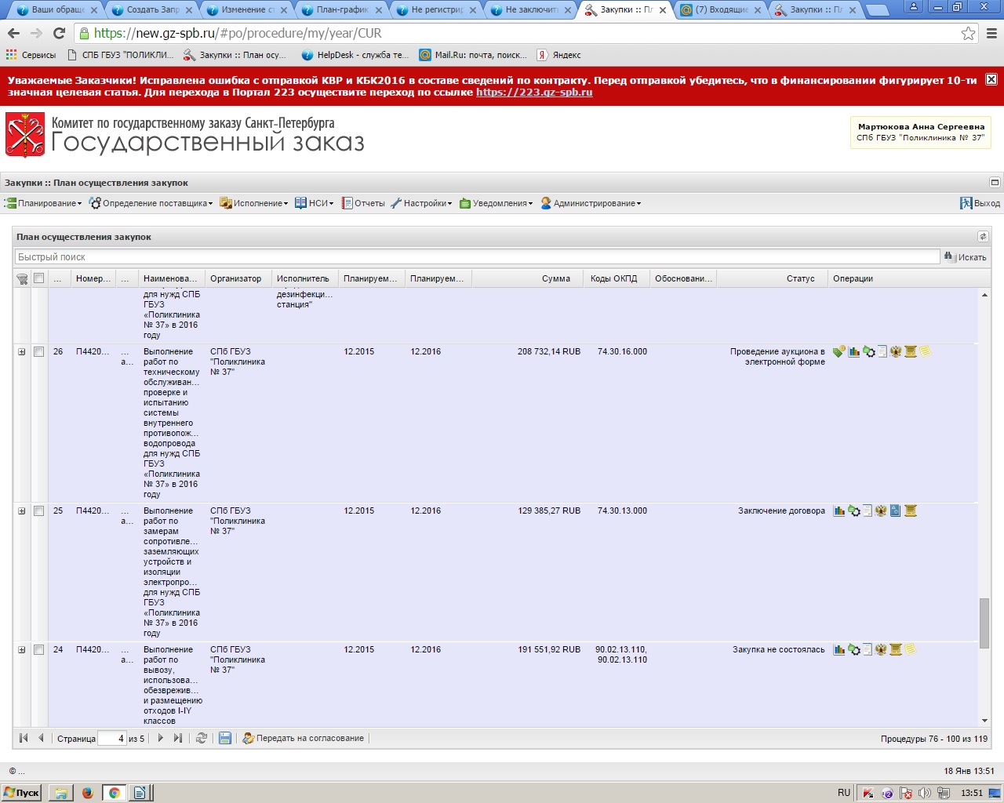Open the document page icon in row 26
The width and height of the screenshot is (1004, 803).
(882, 352)
